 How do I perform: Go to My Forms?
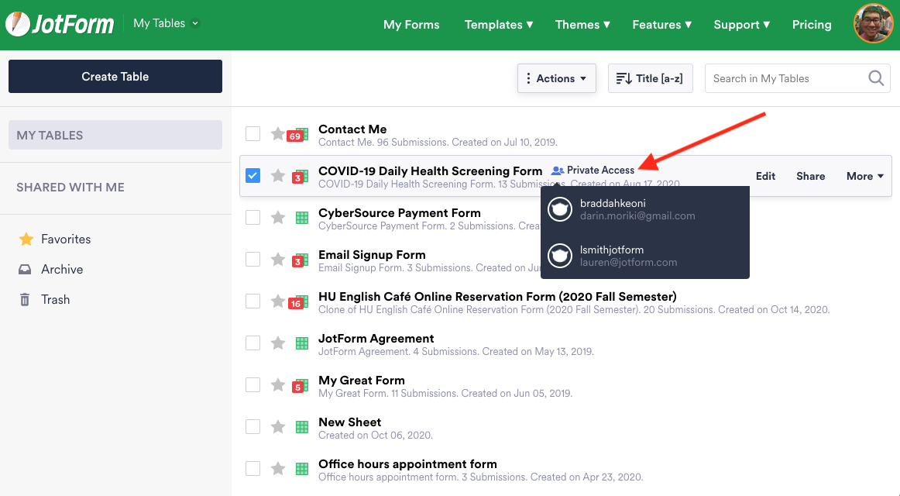pyautogui.click(x=411, y=25)
